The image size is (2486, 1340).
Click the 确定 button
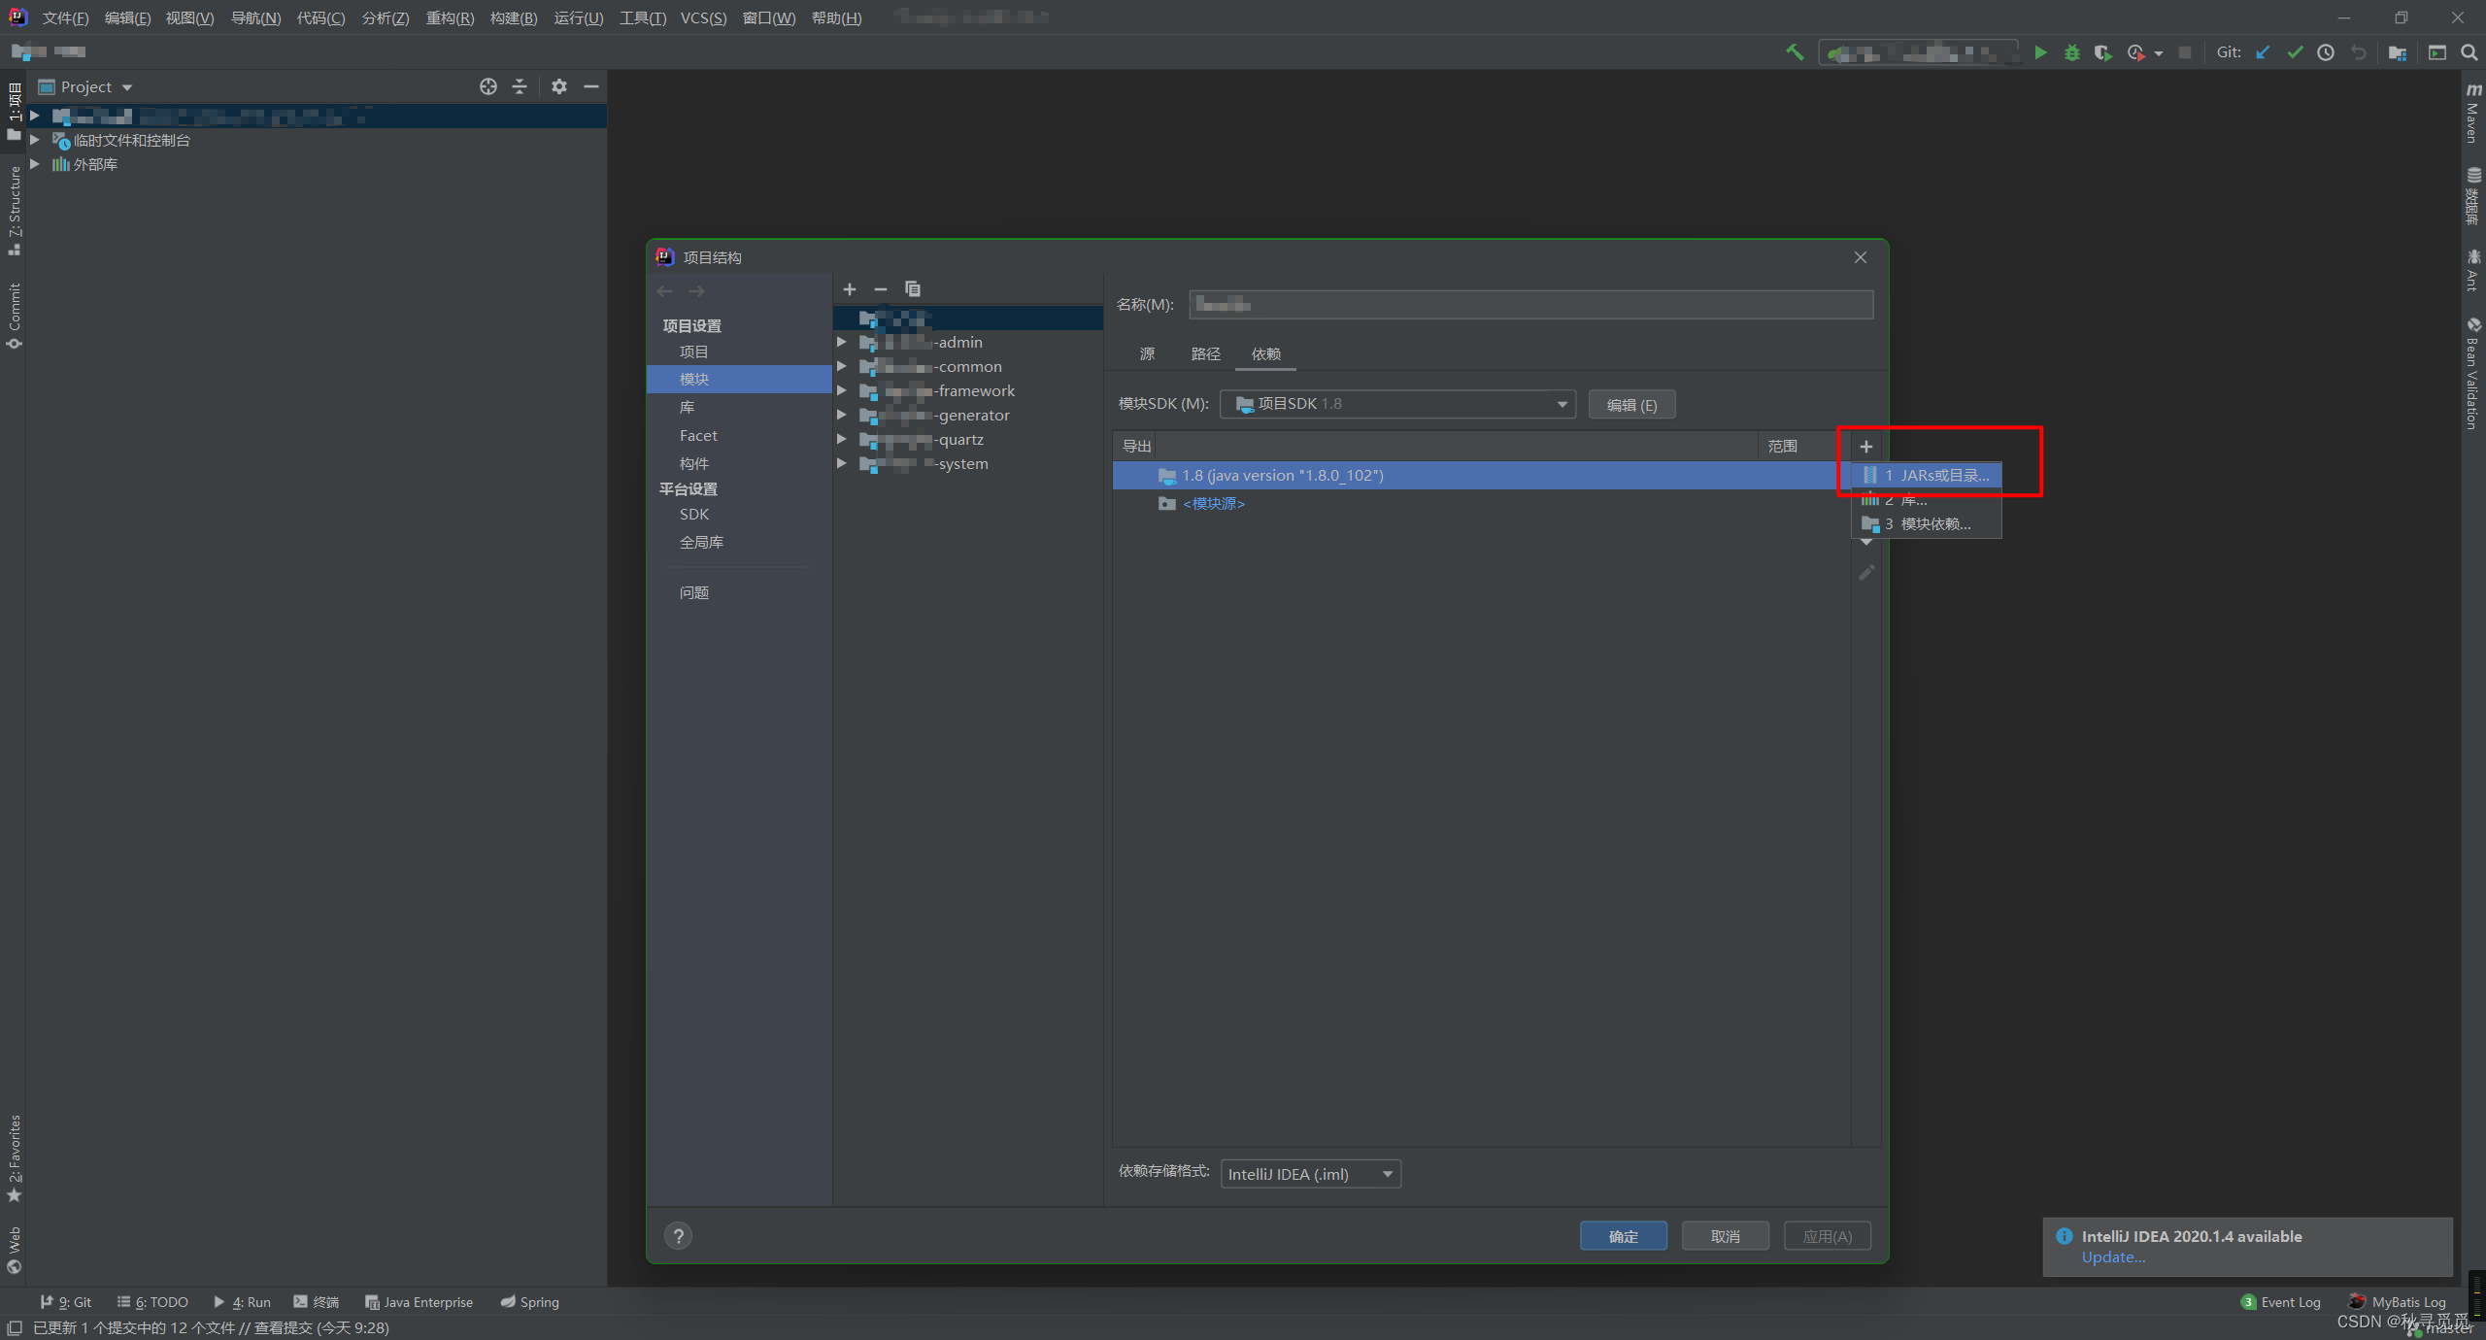click(x=1623, y=1236)
